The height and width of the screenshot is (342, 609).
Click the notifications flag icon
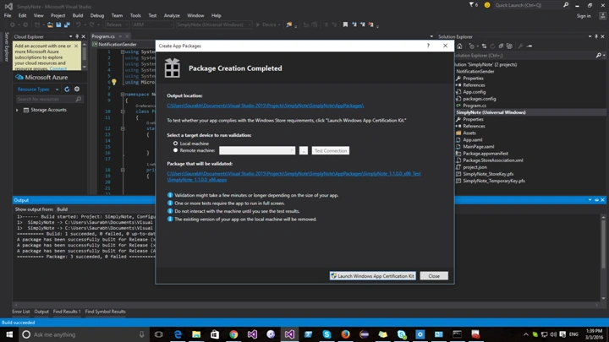tap(471, 5)
